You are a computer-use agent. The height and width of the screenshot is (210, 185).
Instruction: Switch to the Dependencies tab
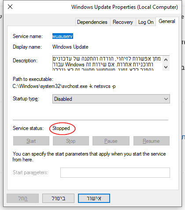[92, 22]
